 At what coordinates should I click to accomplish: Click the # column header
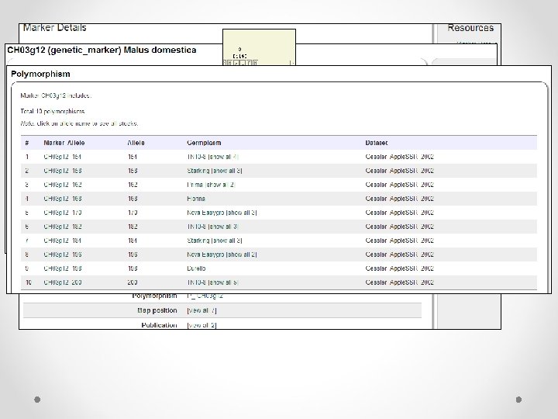coord(27,143)
